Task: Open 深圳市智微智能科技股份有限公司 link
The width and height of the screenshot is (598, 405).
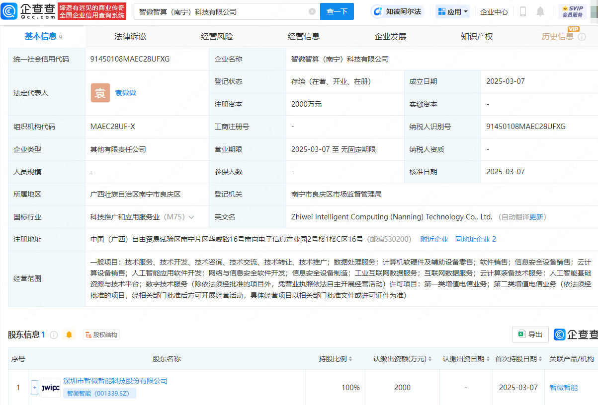Action: [115, 381]
